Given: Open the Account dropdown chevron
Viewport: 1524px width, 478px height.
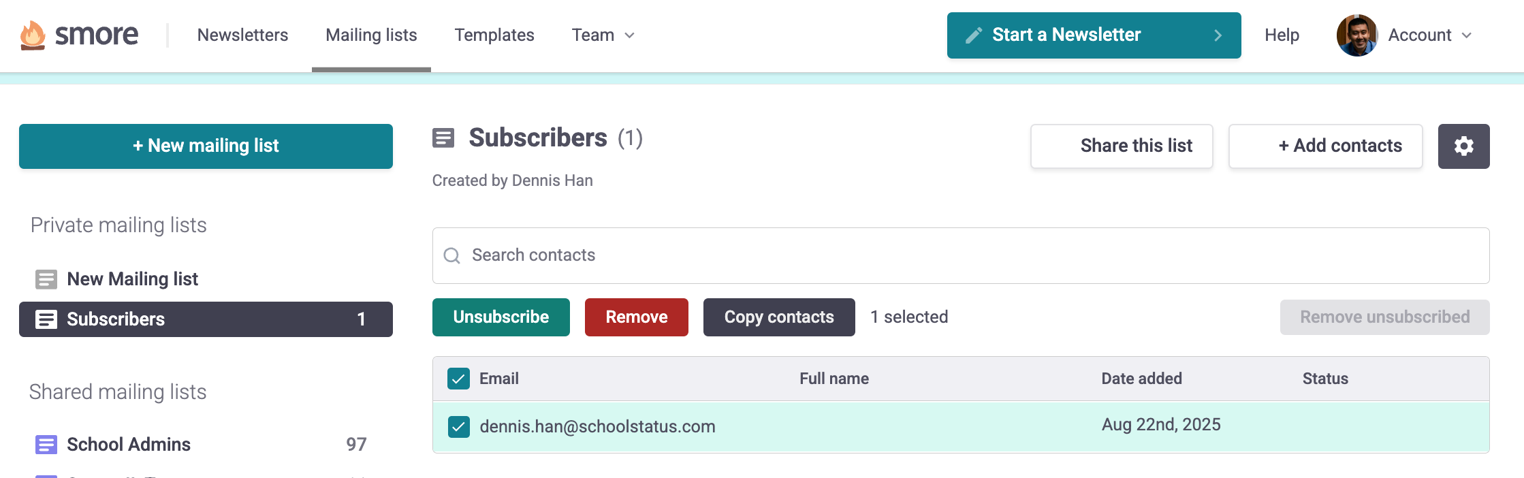Looking at the screenshot, I should pos(1467,35).
